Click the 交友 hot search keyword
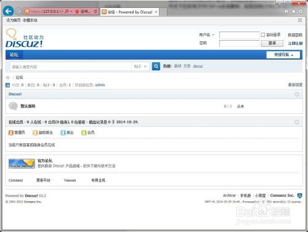This screenshot has height=232, width=308. tap(187, 66)
